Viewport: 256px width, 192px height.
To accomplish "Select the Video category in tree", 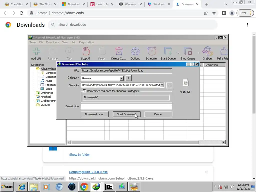I will [x=49, y=89].
